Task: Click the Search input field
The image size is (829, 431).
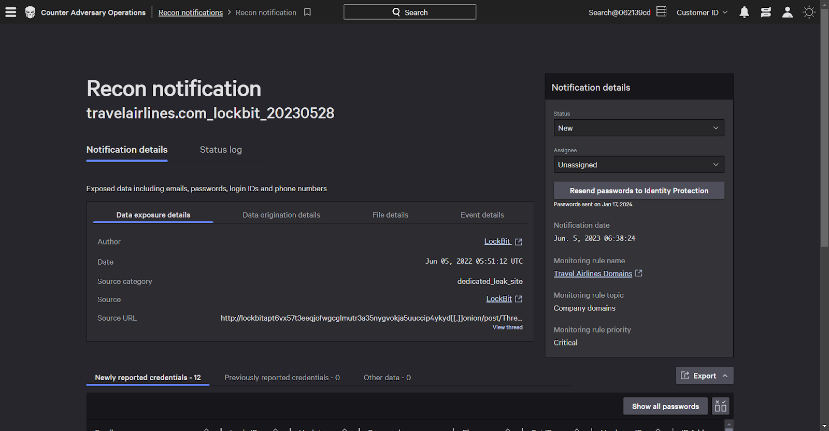Action: click(x=410, y=12)
